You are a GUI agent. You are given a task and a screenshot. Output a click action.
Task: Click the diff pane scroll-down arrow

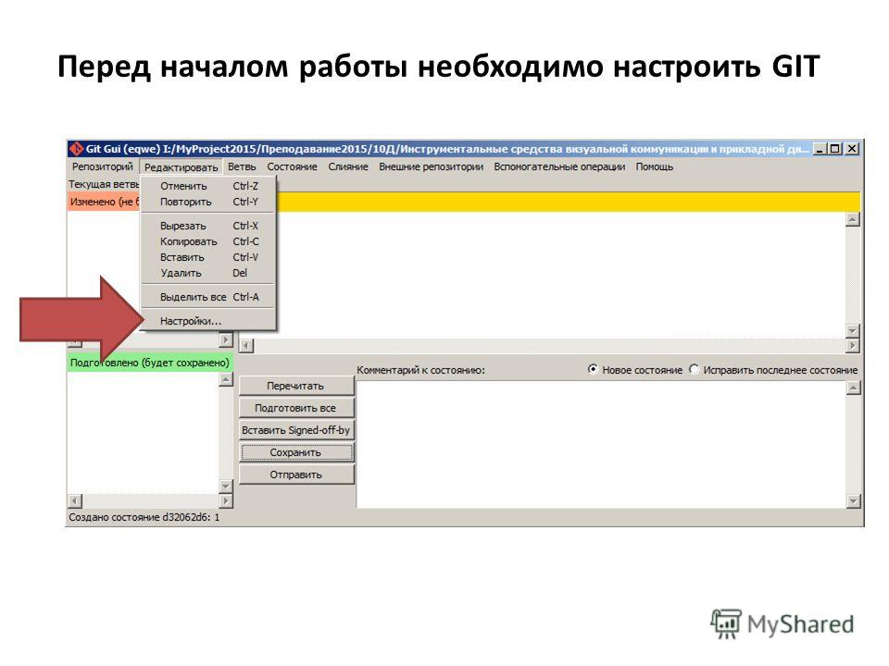click(x=853, y=331)
